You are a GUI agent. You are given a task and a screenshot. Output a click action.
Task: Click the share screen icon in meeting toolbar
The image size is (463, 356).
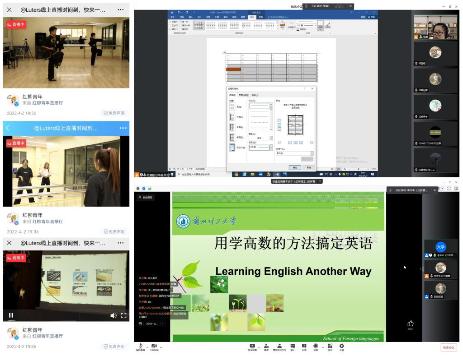252,347
